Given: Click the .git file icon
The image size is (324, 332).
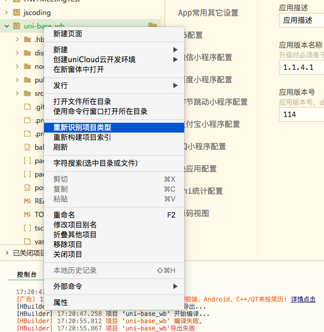Looking at the screenshot, I should [27, 107].
